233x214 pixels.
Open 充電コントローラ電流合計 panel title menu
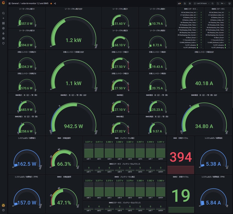point(204,52)
